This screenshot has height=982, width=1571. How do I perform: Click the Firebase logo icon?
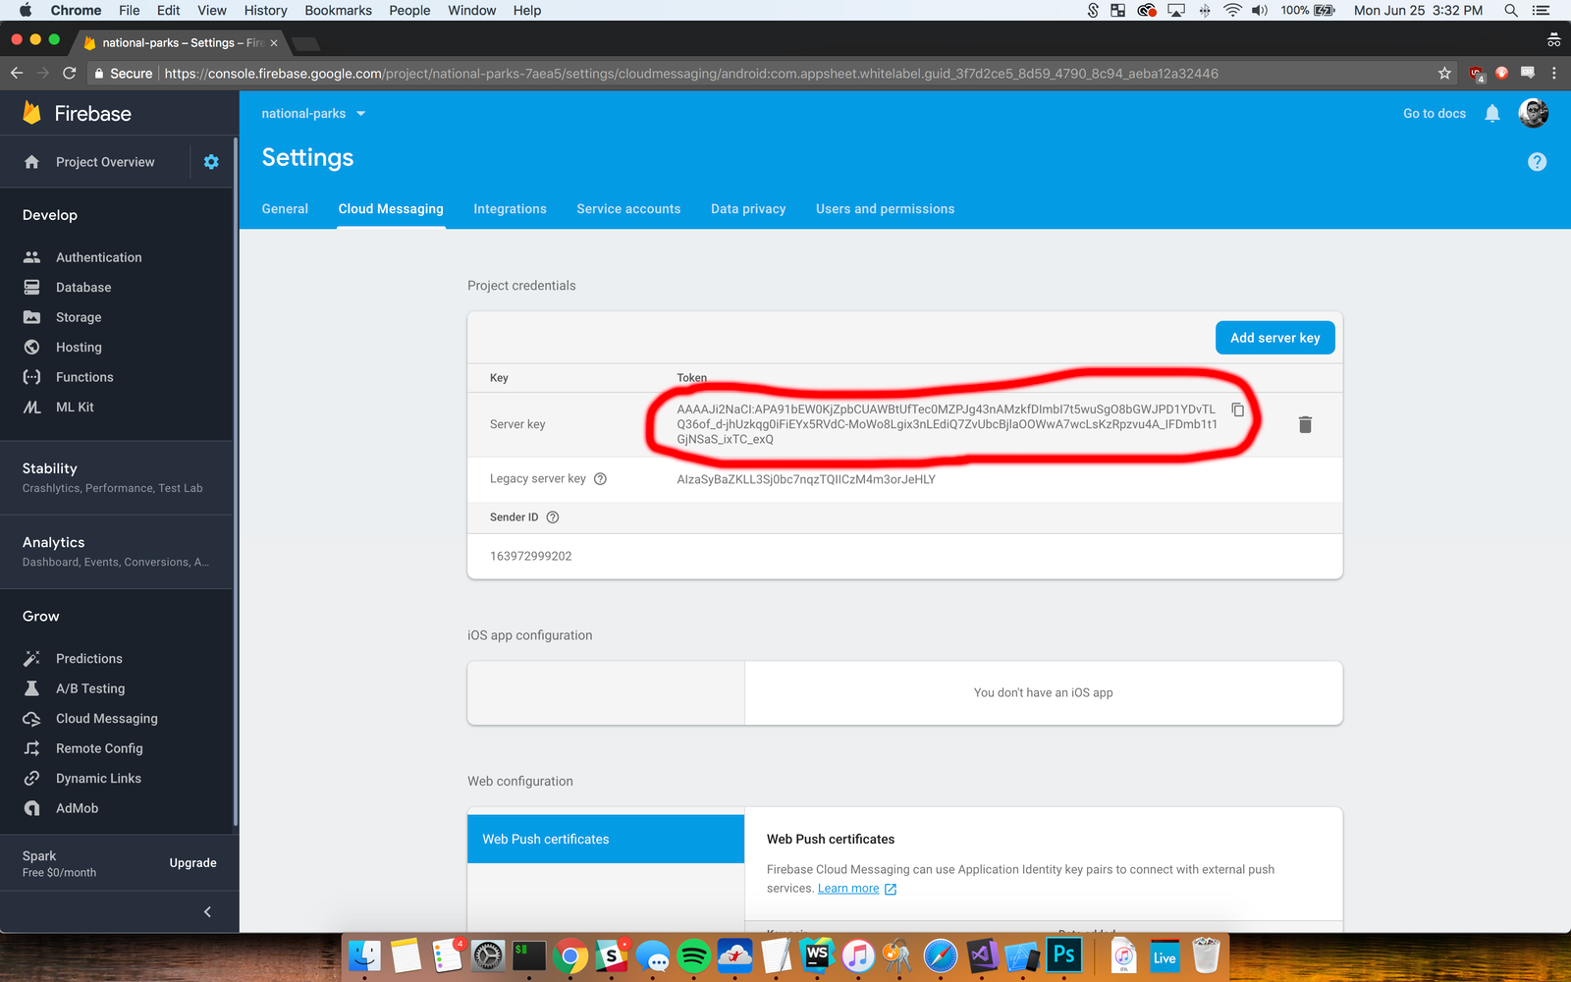32,113
